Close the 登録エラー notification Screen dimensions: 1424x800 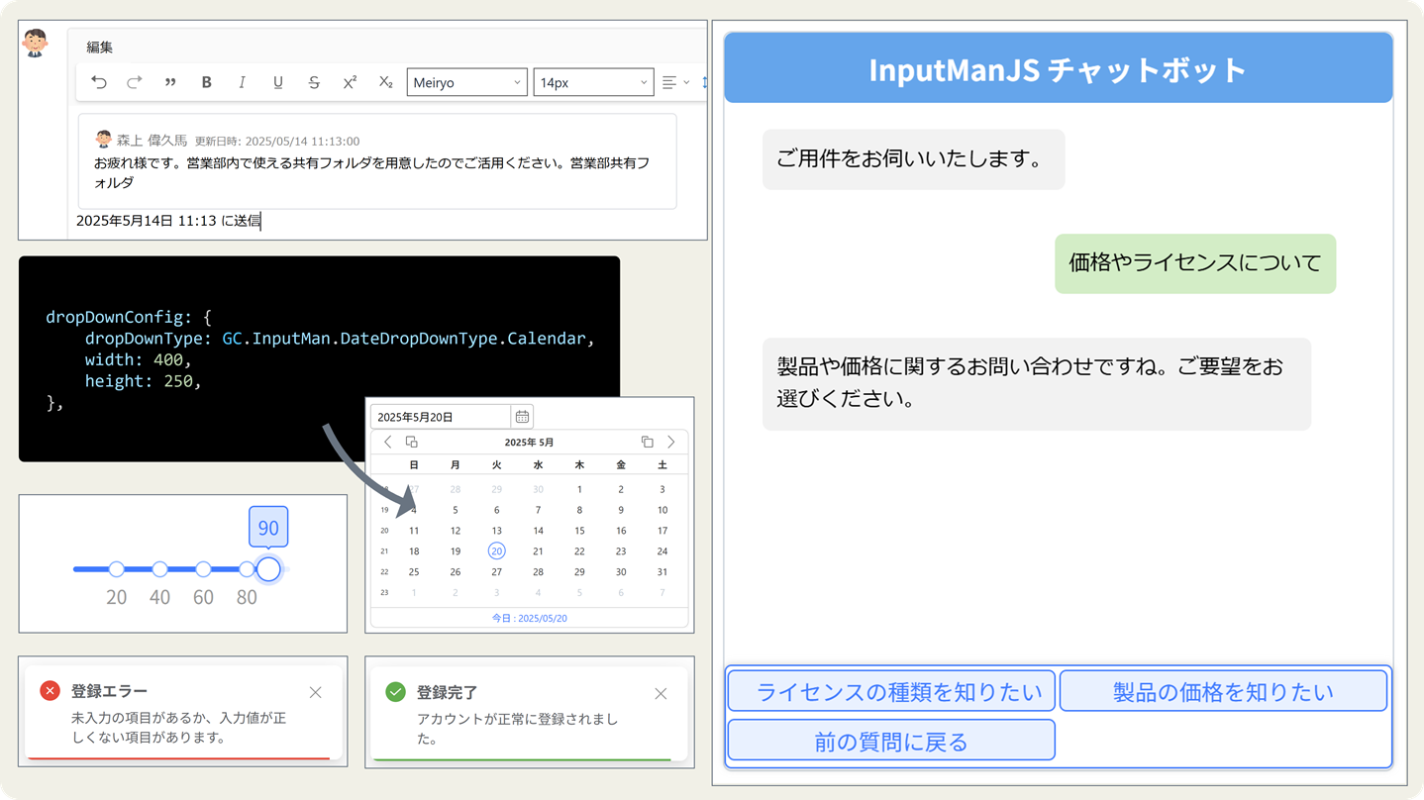(x=315, y=692)
